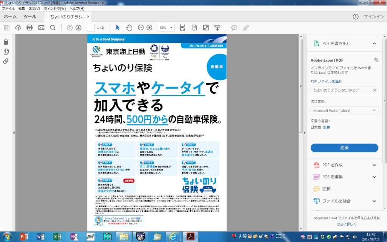Viewport: 387px width, 242px height.
Task: Click the read mode download-arrow icon
Action: 217,28
